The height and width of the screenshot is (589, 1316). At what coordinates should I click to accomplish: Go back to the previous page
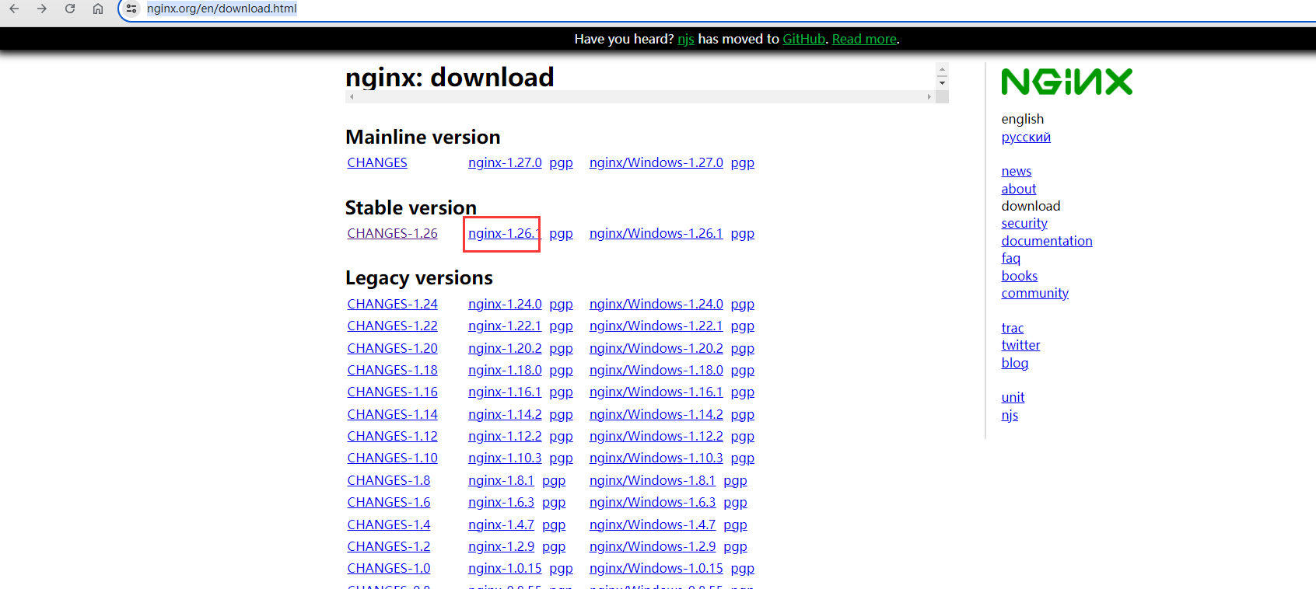point(14,9)
